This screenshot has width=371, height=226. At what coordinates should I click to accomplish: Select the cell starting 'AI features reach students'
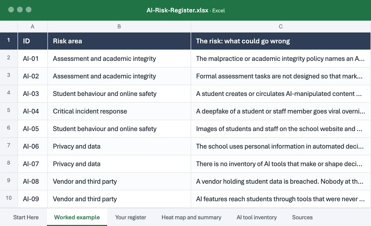tap(281, 199)
